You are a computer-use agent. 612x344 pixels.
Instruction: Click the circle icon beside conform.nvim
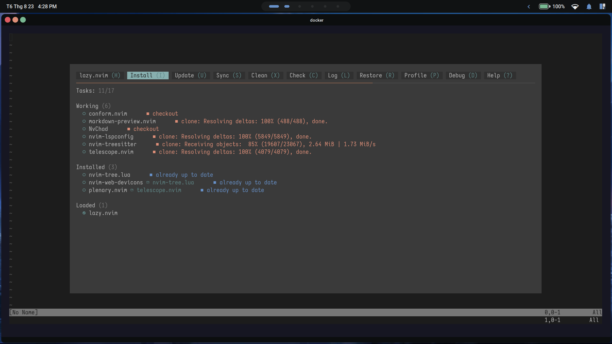pos(84,114)
